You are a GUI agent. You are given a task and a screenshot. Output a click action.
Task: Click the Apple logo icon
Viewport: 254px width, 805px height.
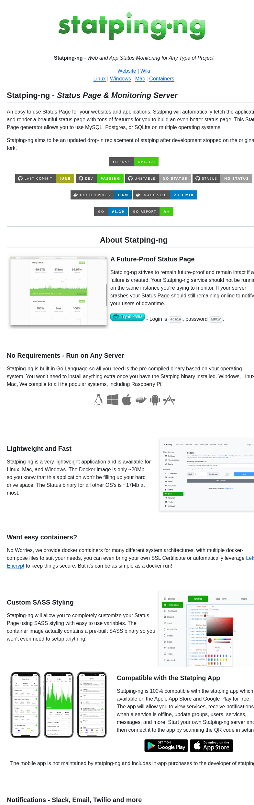(127, 400)
